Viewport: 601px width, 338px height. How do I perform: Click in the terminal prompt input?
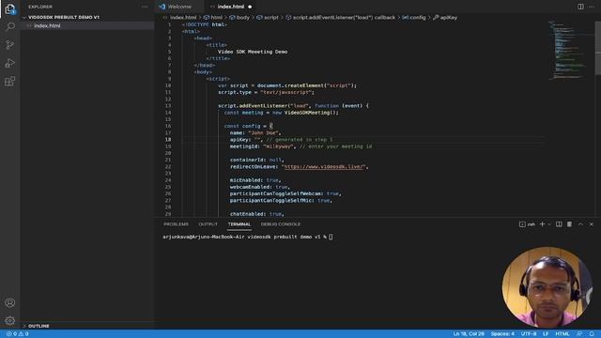[x=331, y=237]
